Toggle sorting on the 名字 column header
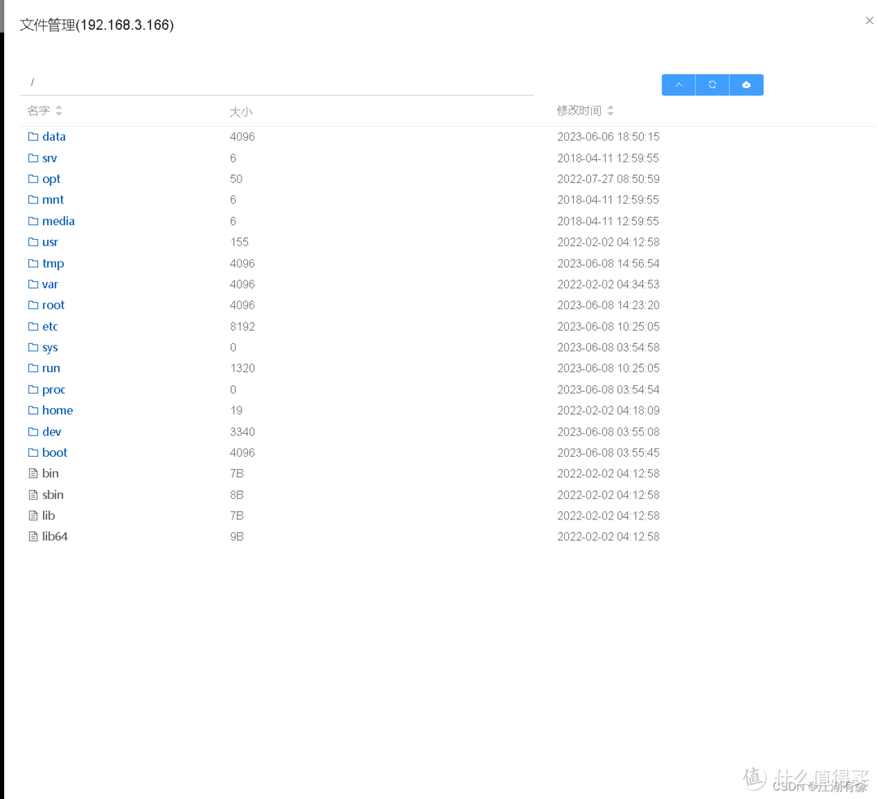Image resolution: width=878 pixels, height=799 pixels. pos(38,111)
